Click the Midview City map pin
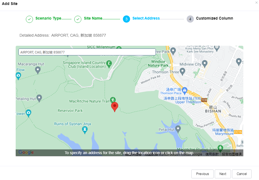The image size is (259, 180). (205, 64)
